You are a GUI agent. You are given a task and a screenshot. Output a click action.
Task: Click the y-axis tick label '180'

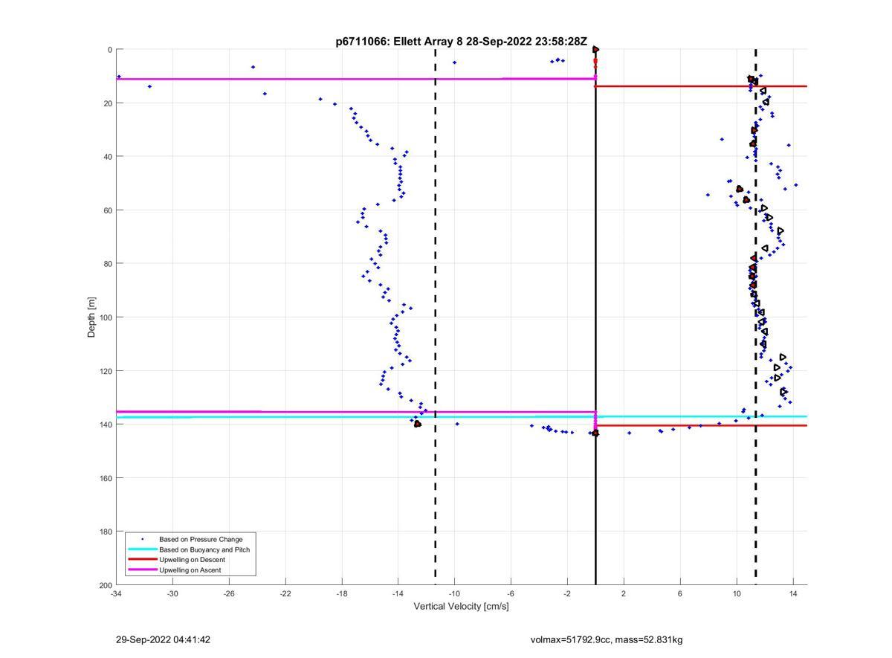point(106,532)
